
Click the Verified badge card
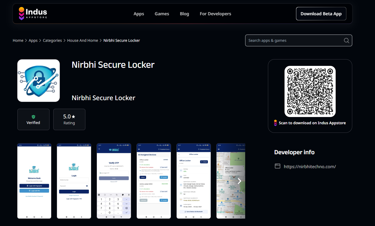coord(33,119)
